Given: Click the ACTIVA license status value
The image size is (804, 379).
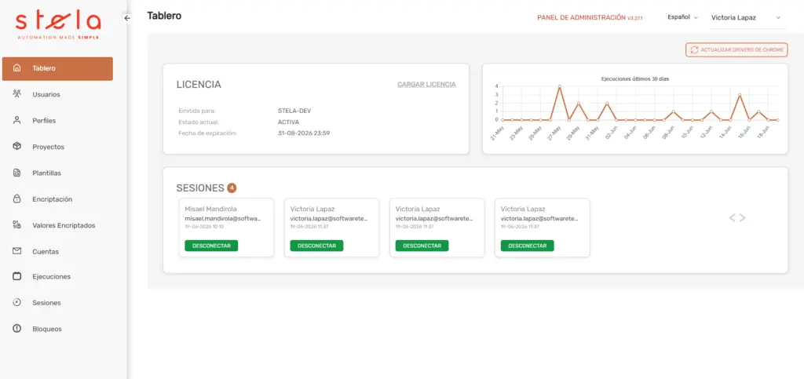Looking at the screenshot, I should click(x=288, y=122).
